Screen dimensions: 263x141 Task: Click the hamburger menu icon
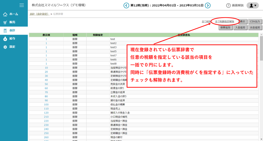22,5
